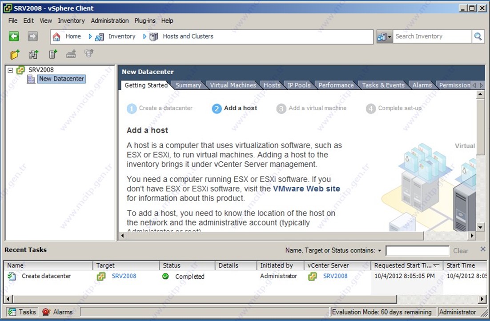Click the Home house icon in breadcrumb
This screenshot has width=490, height=321.
click(56, 36)
